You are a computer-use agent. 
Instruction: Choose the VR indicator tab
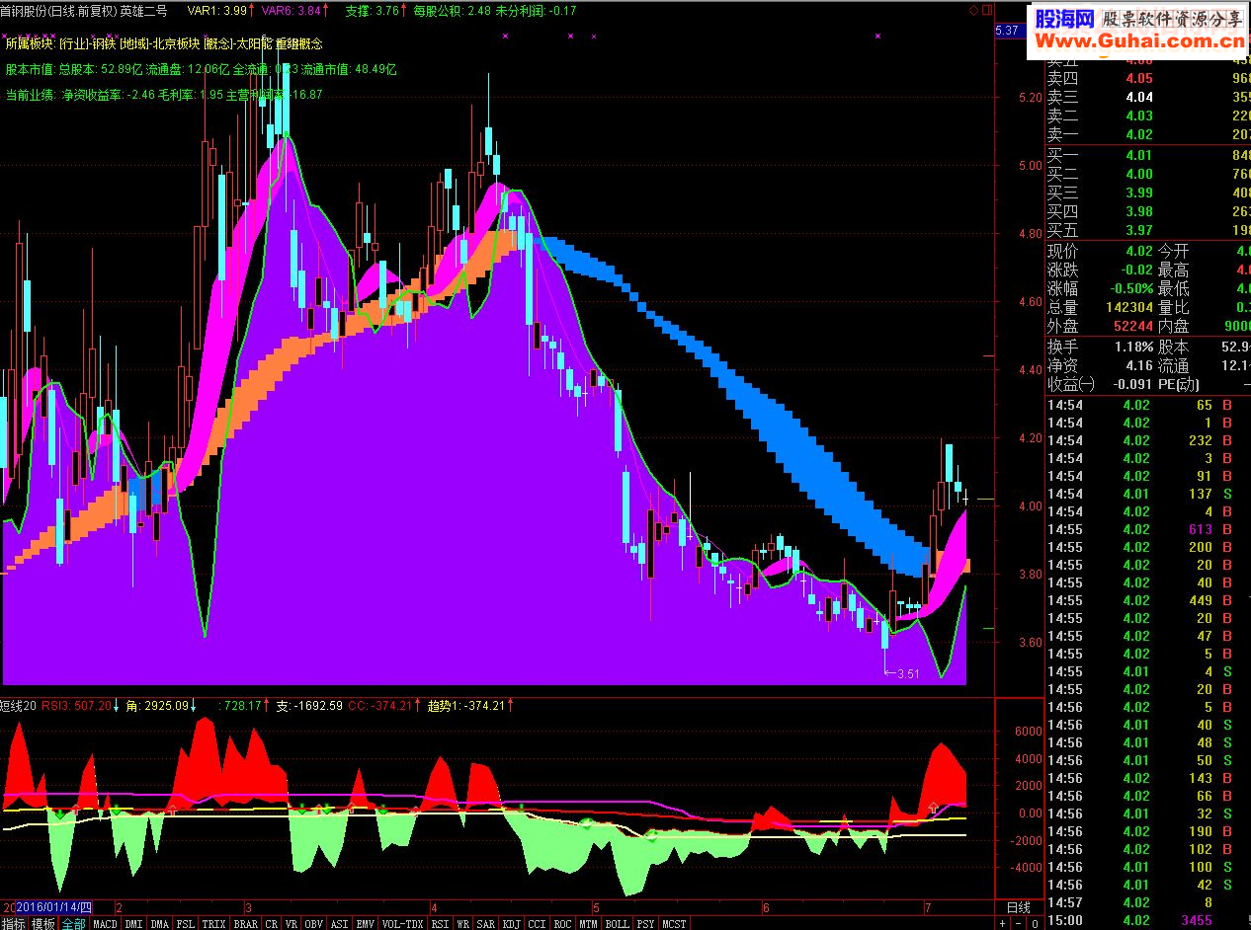(292, 924)
